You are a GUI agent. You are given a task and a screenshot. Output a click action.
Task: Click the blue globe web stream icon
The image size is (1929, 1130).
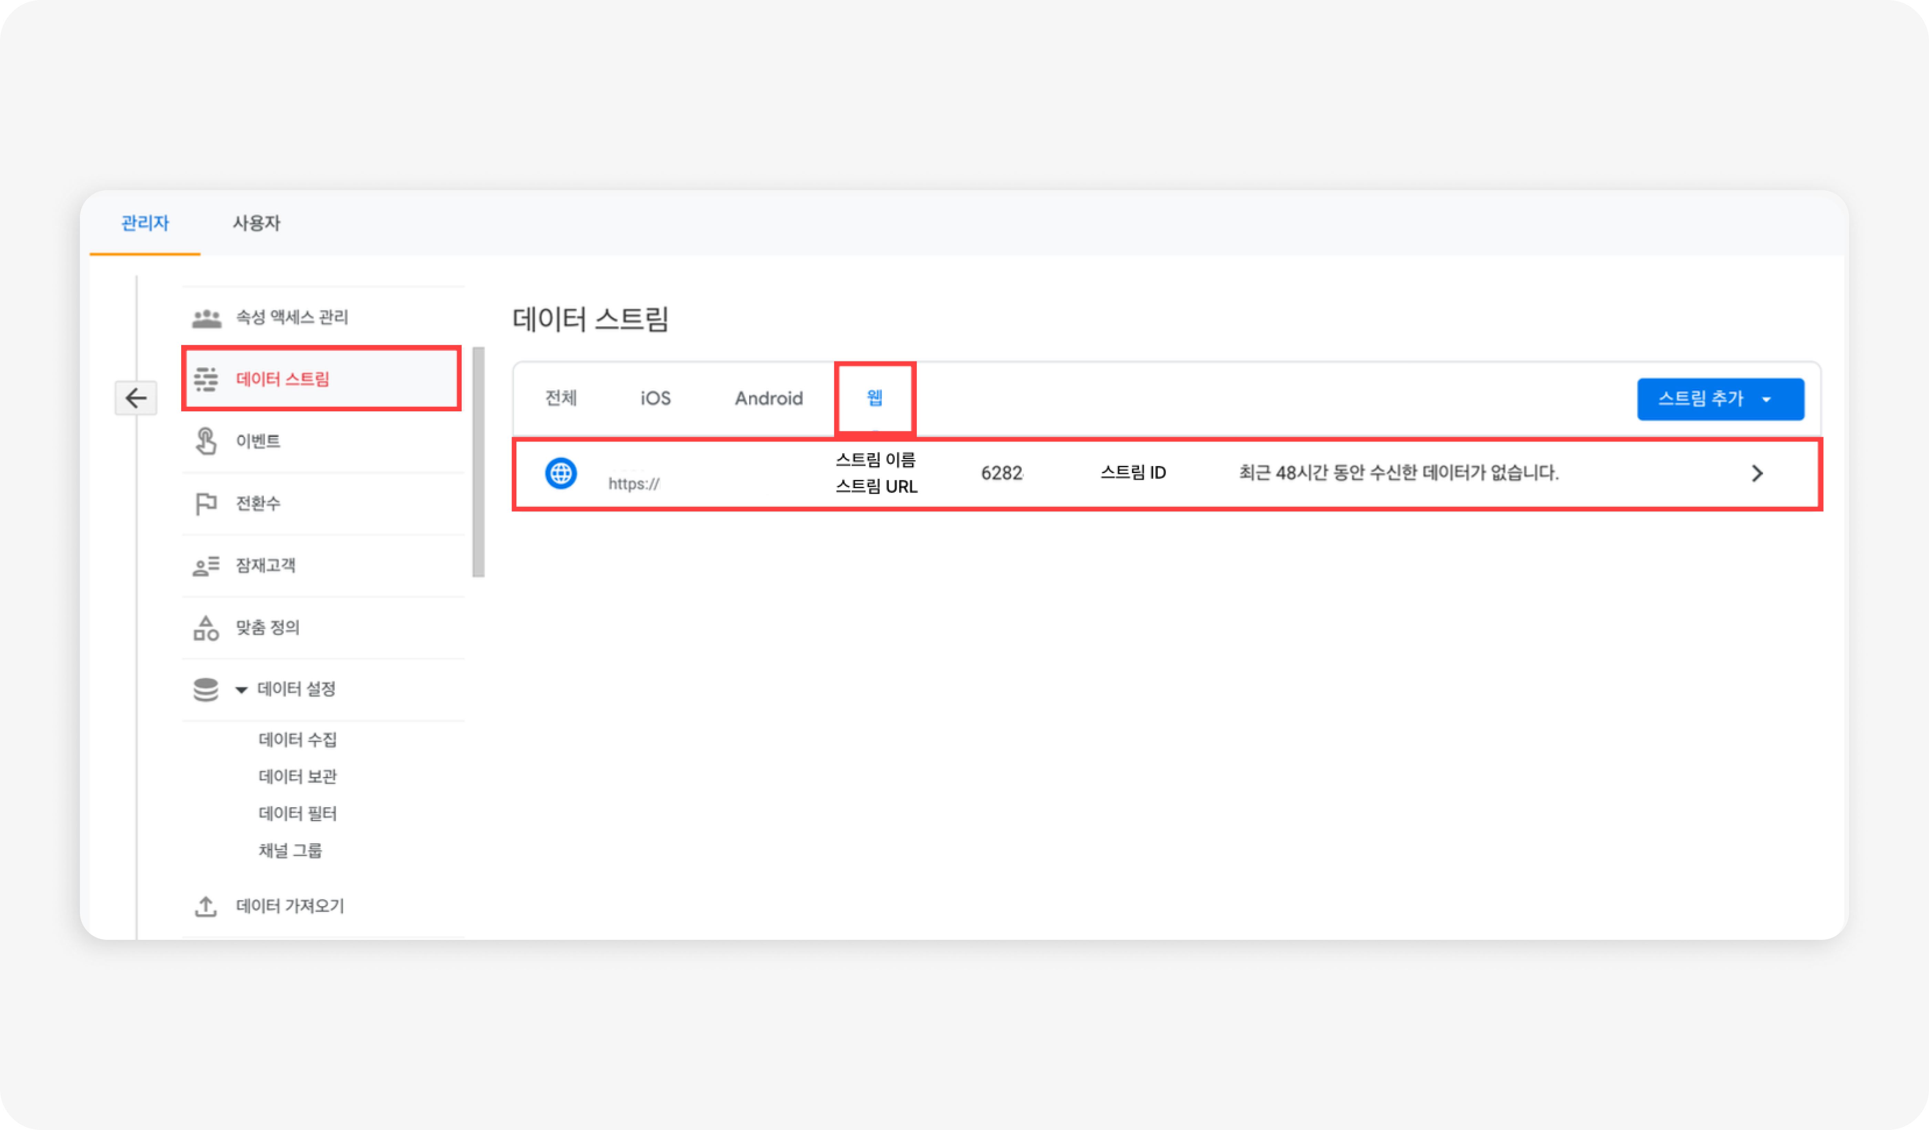[x=560, y=473]
